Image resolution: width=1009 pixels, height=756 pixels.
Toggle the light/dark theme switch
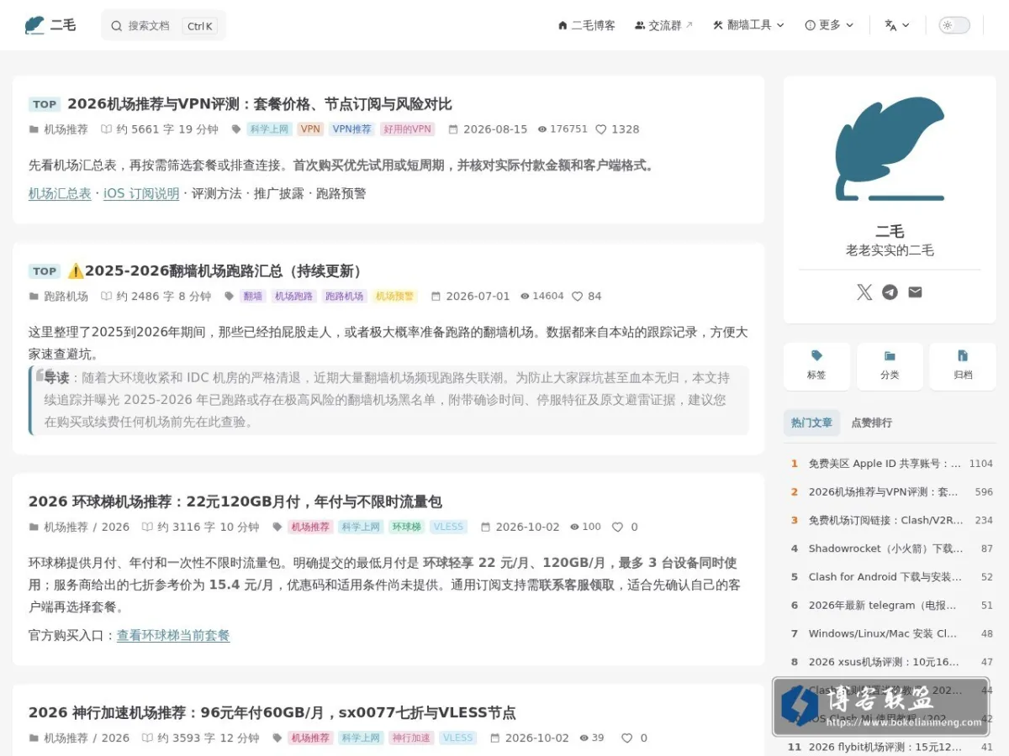(x=954, y=25)
